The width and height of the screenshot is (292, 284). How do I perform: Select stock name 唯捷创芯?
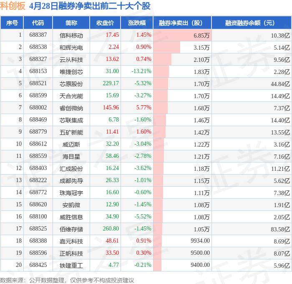click(x=71, y=72)
